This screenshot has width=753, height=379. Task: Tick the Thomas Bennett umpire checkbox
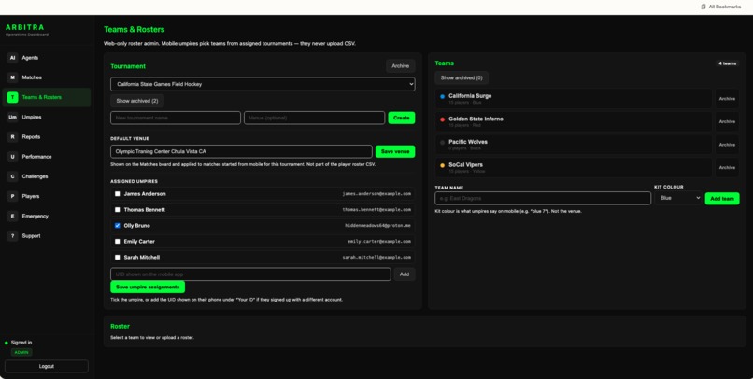point(117,210)
